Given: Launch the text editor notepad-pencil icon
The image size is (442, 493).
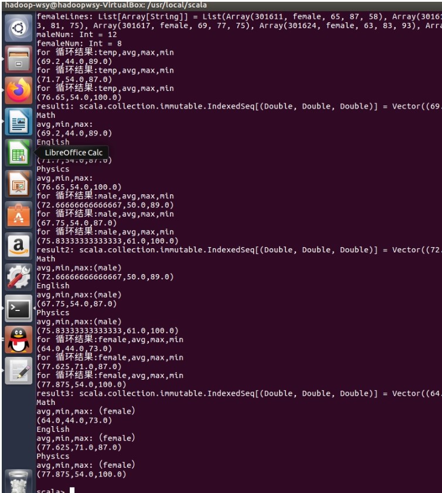Looking at the screenshot, I should pyautogui.click(x=19, y=371).
